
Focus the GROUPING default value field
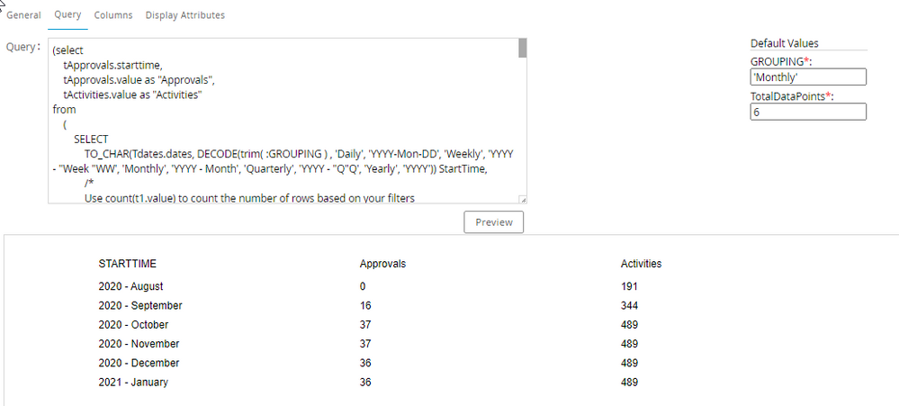pos(807,77)
